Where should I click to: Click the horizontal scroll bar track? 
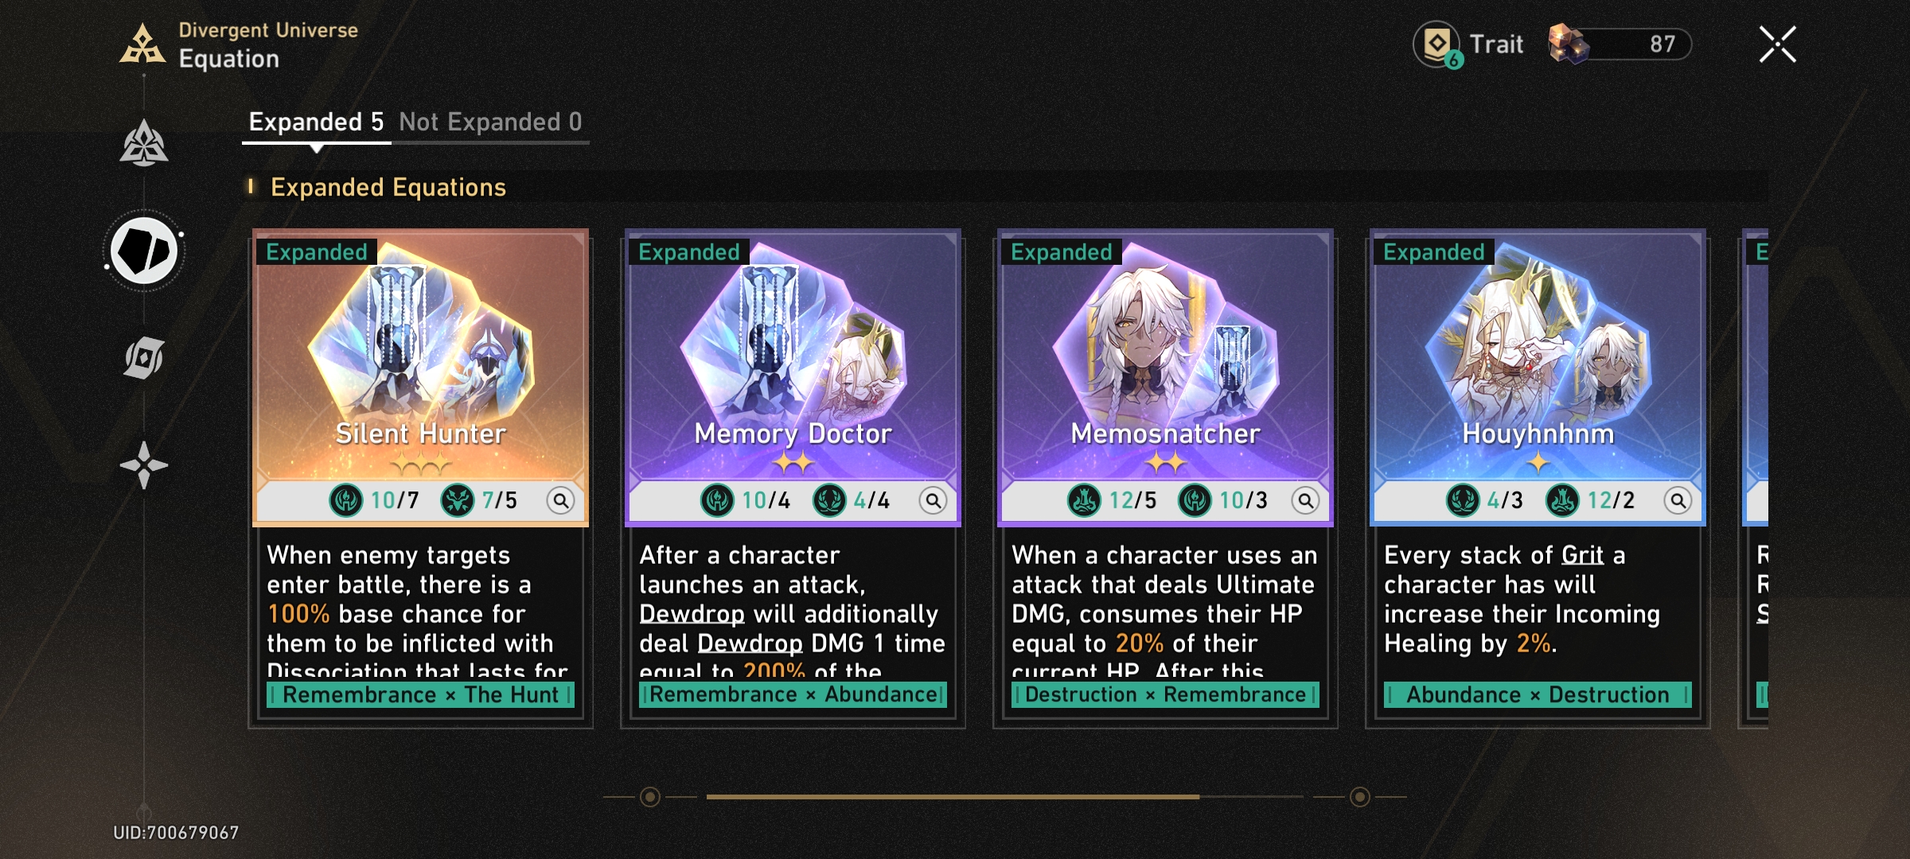[1005, 796]
